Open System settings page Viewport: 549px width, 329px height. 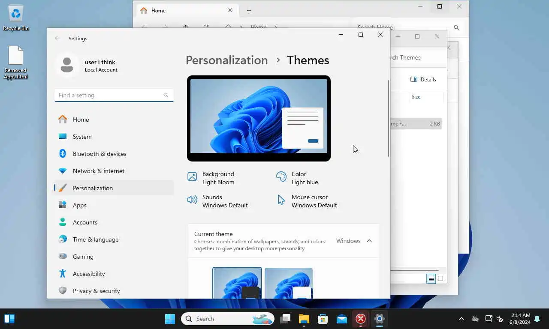click(x=114, y=137)
